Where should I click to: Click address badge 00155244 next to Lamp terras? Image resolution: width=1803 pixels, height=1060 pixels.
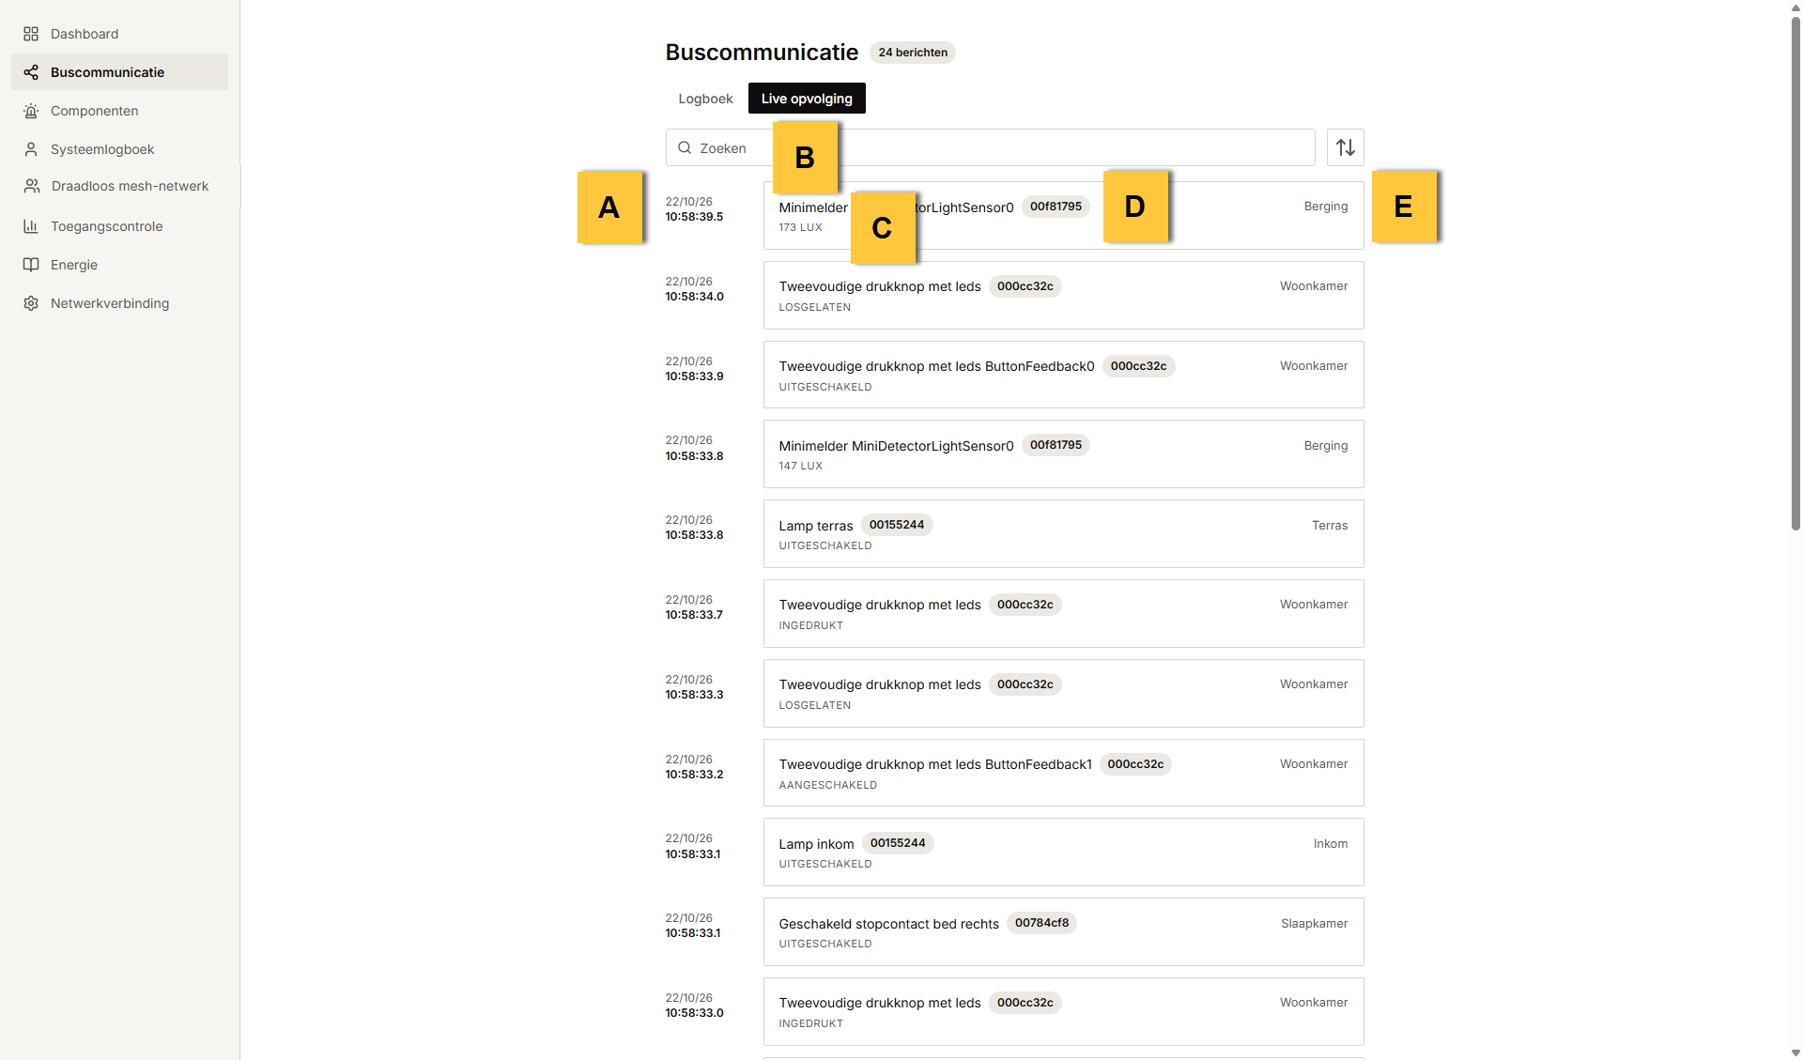[x=896, y=525]
